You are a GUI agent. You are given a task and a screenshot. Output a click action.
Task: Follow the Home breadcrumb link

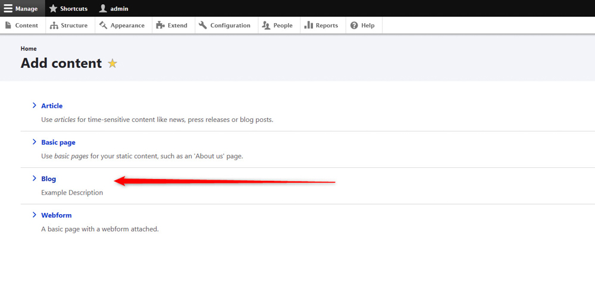tap(29, 49)
